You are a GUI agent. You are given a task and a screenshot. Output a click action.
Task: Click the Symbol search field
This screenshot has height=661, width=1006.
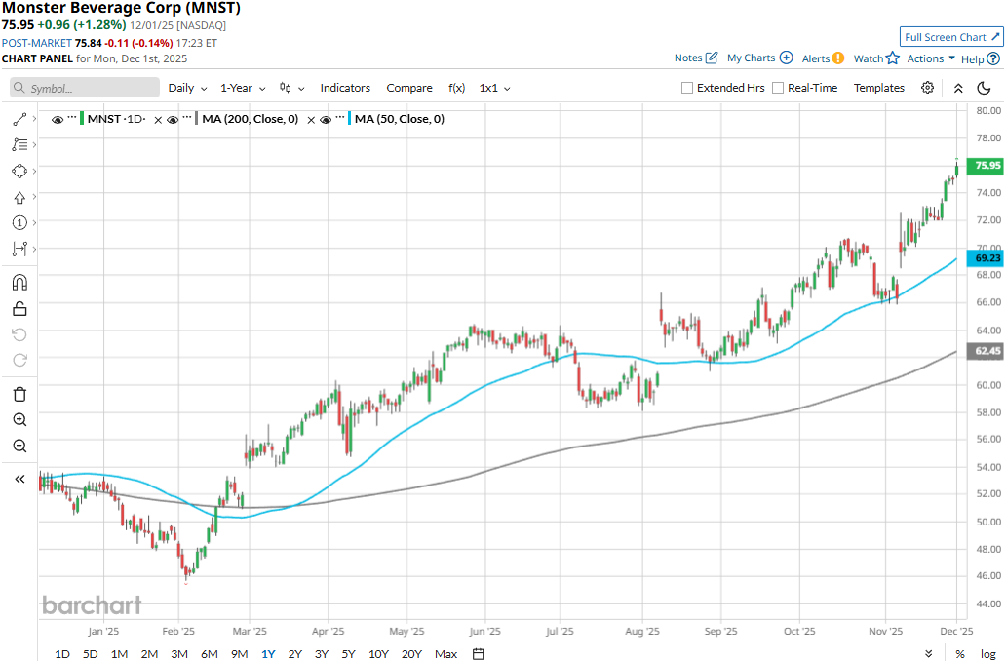click(86, 88)
